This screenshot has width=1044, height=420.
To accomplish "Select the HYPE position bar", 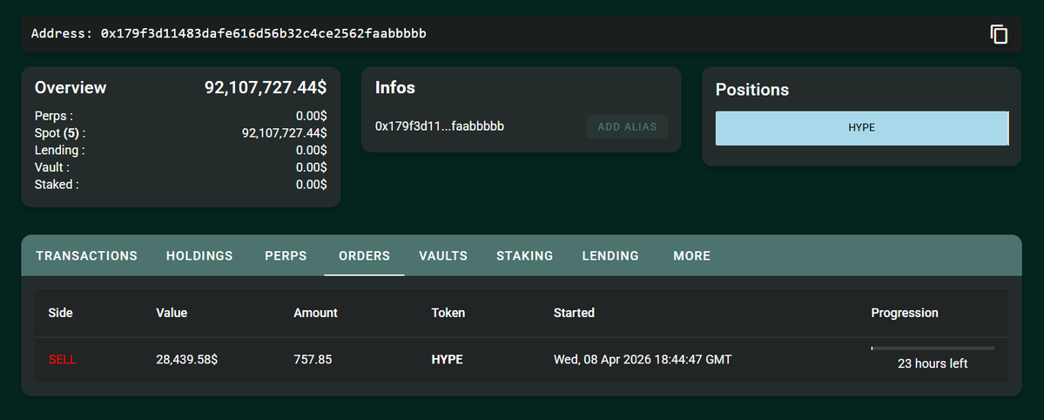I will (x=861, y=128).
